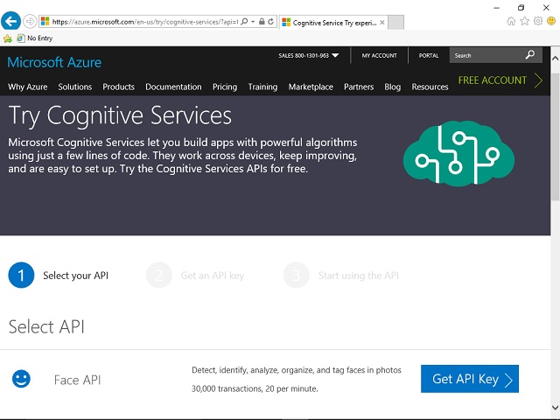Click step 3 Start using the API
The image size is (560, 420).
coord(341,276)
